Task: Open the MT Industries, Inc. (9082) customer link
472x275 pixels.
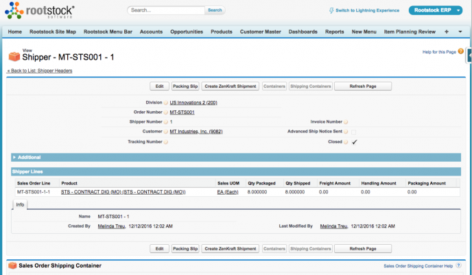Action: pos(196,132)
